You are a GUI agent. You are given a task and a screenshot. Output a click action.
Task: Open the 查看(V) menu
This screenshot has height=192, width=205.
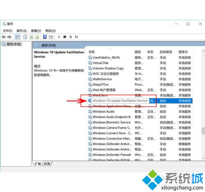click(x=36, y=31)
